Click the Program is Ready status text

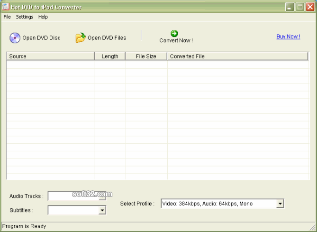coord(24,226)
